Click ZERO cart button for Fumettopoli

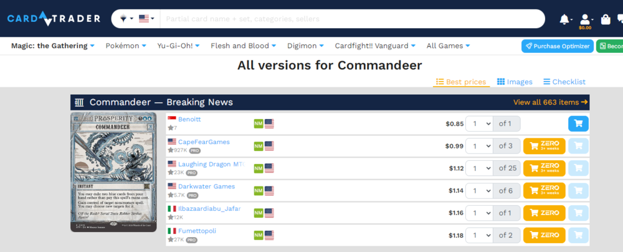(544, 235)
